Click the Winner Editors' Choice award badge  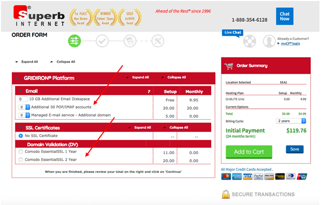105,17
